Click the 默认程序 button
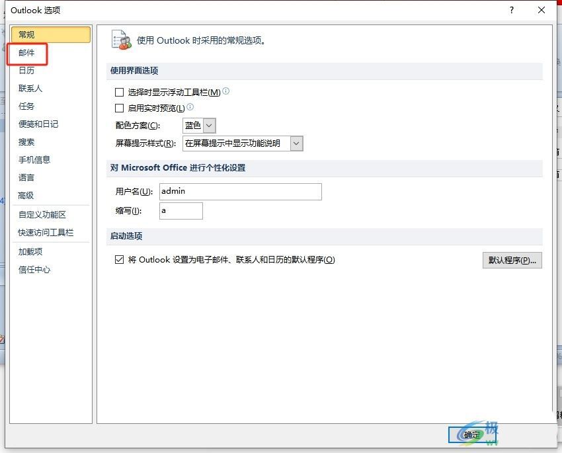The height and width of the screenshot is (453, 562). tap(512, 259)
